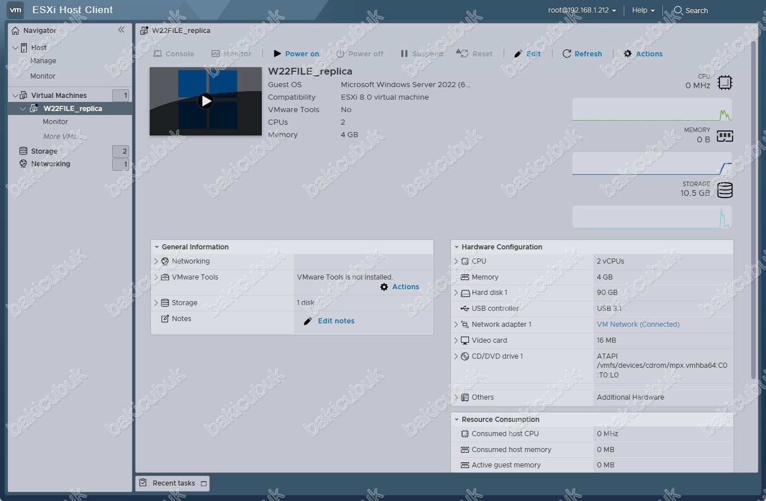Expand the CD/DVD drive 1 row

click(456, 356)
